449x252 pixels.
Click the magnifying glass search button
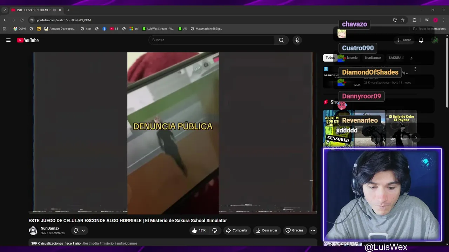click(281, 40)
